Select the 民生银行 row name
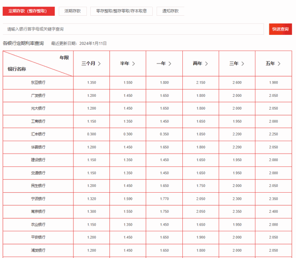The height and width of the screenshot is (258, 296). 38,186
